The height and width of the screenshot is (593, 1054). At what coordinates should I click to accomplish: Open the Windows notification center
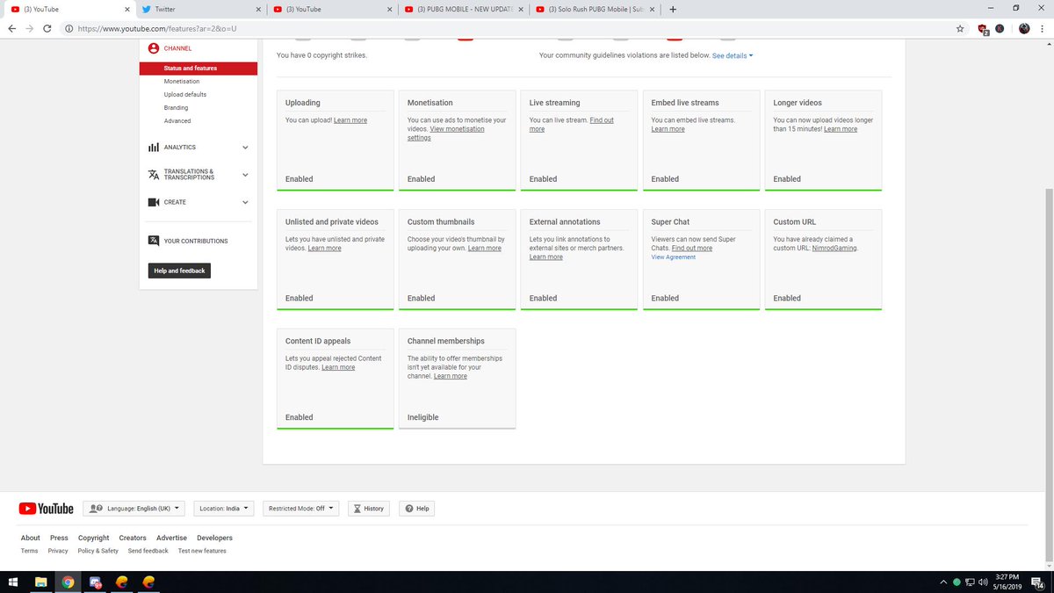[1039, 582]
